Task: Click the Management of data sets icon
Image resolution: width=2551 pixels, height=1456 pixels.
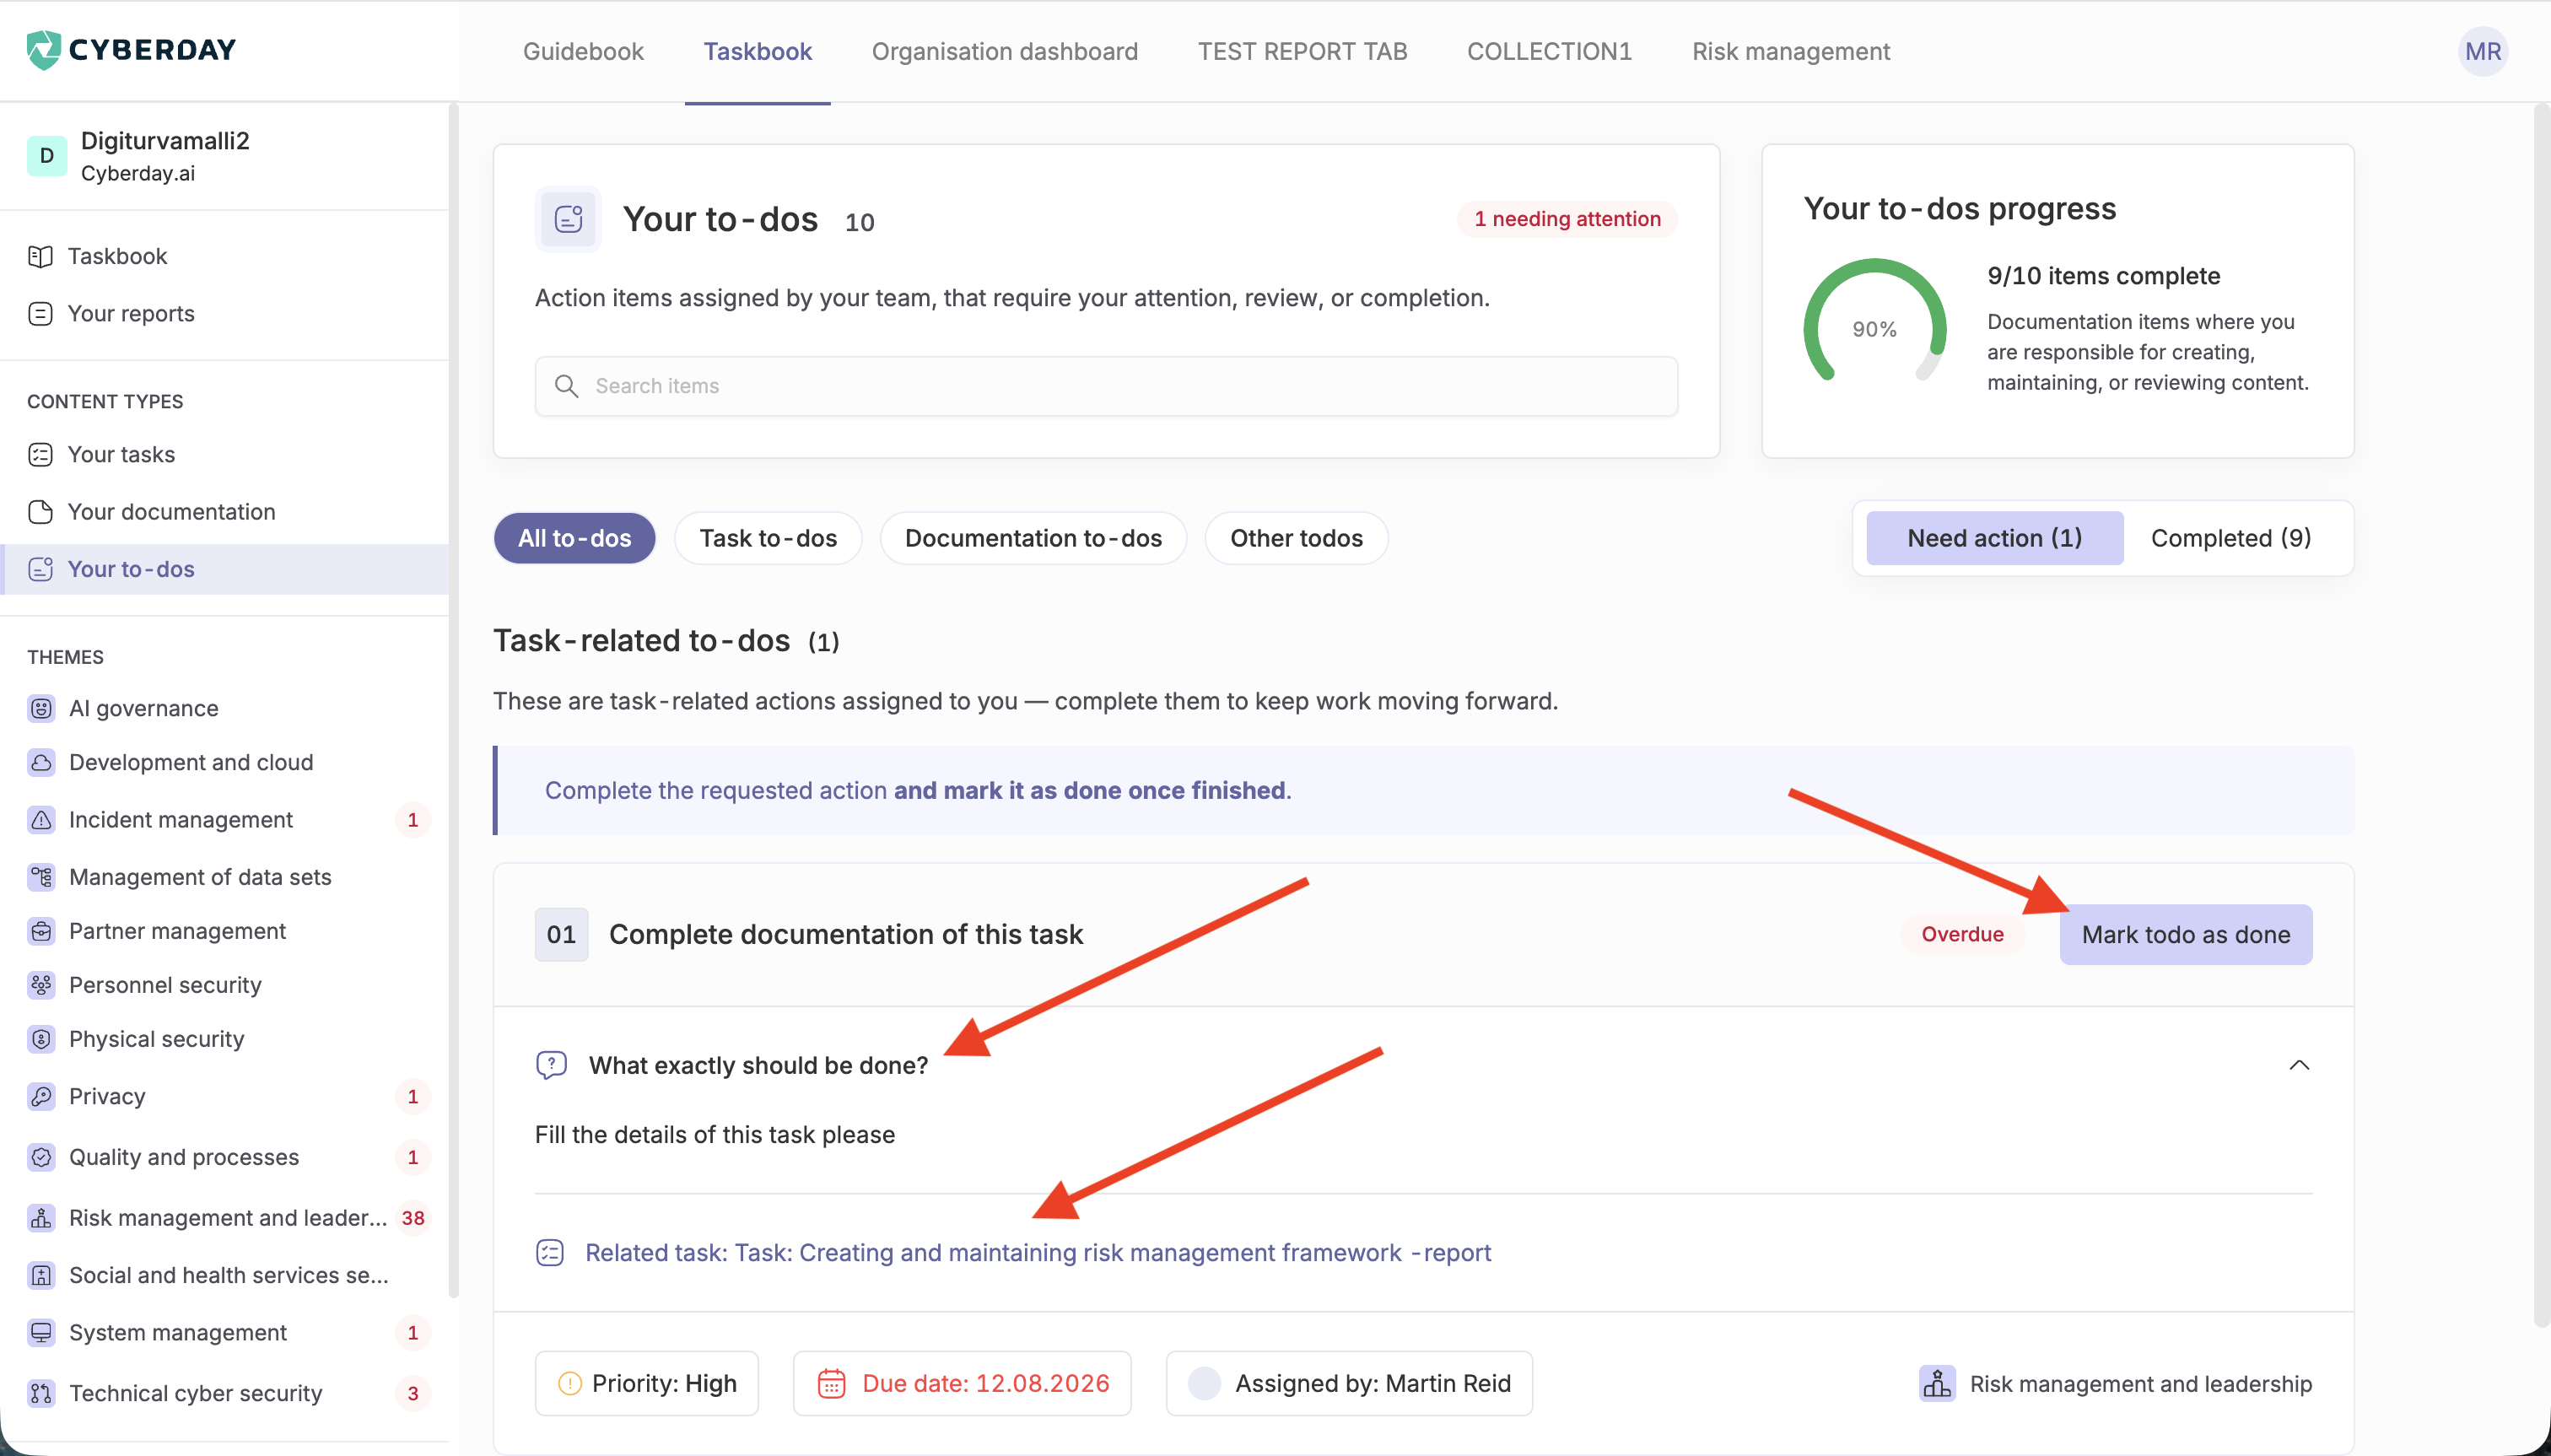Action: click(x=41, y=877)
